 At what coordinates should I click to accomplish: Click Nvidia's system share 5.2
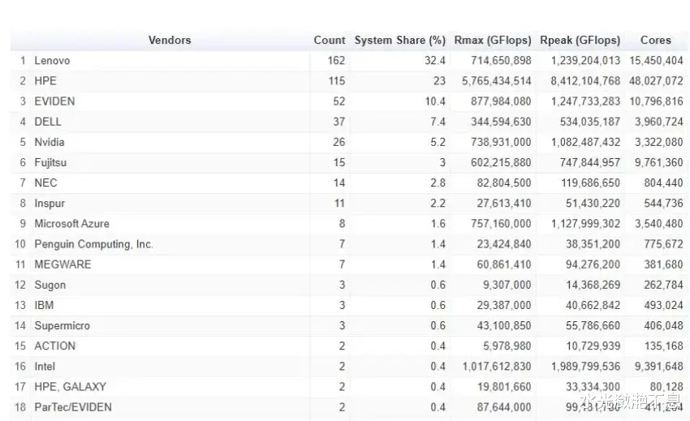click(x=438, y=142)
